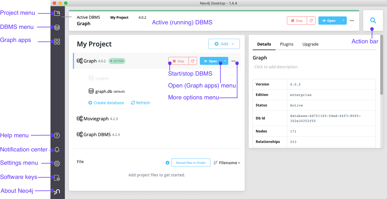Click the Neo4j logo icon in sidebar

57,192
